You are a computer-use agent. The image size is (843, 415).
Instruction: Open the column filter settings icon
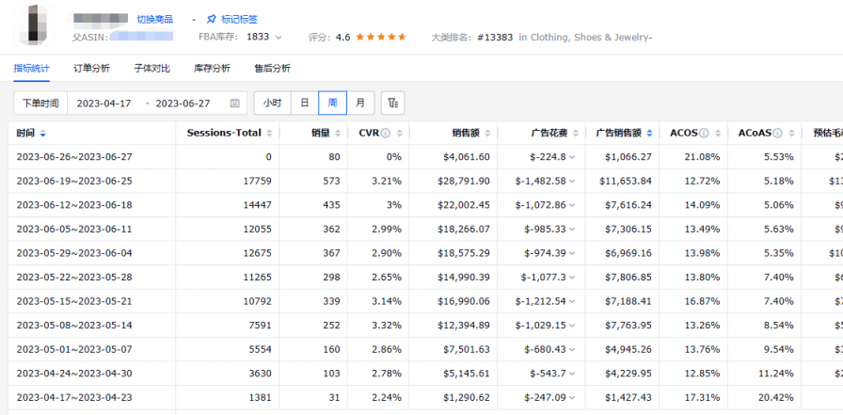point(392,103)
